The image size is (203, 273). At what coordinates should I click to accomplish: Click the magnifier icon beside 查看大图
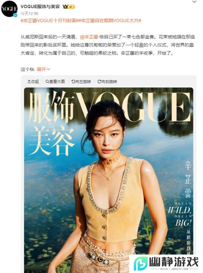47,82
